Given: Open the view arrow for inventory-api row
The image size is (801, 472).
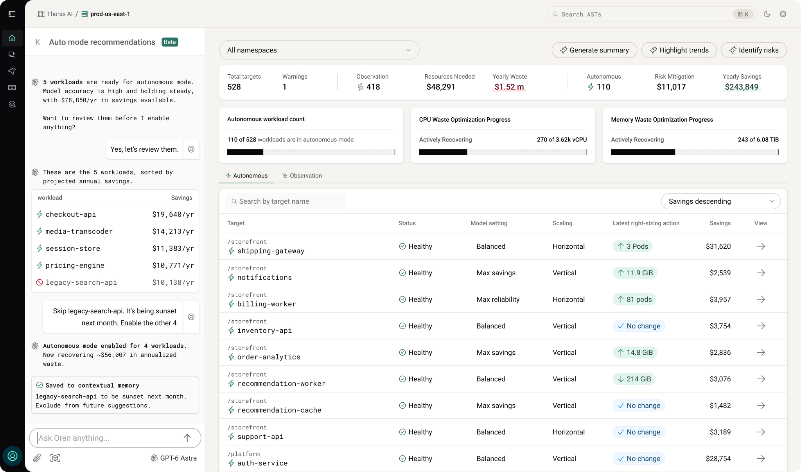Looking at the screenshot, I should point(761,326).
